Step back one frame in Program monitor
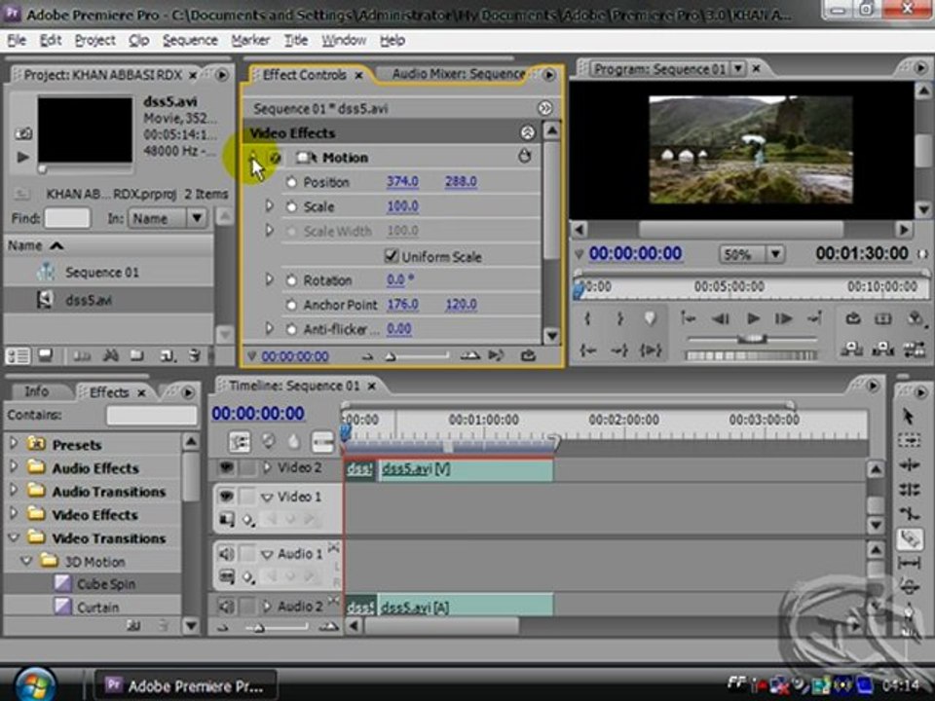 pos(721,319)
